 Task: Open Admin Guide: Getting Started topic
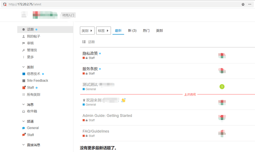coord(107,115)
